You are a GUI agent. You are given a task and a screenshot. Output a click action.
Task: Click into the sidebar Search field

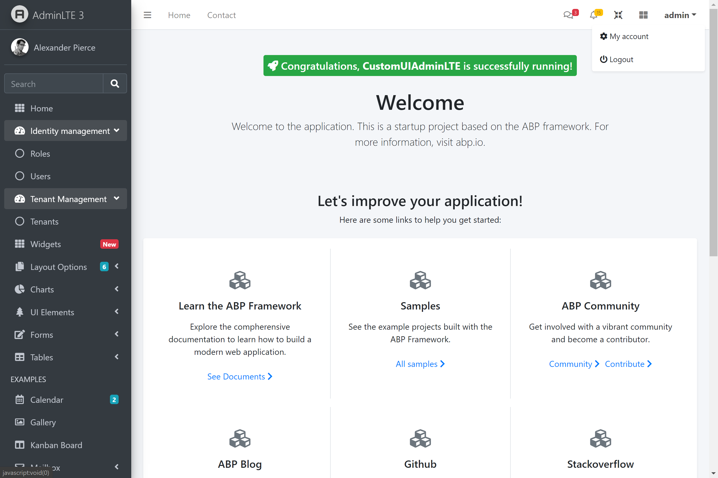coord(54,84)
